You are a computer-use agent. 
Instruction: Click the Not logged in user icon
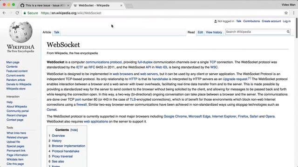pos(215,21)
